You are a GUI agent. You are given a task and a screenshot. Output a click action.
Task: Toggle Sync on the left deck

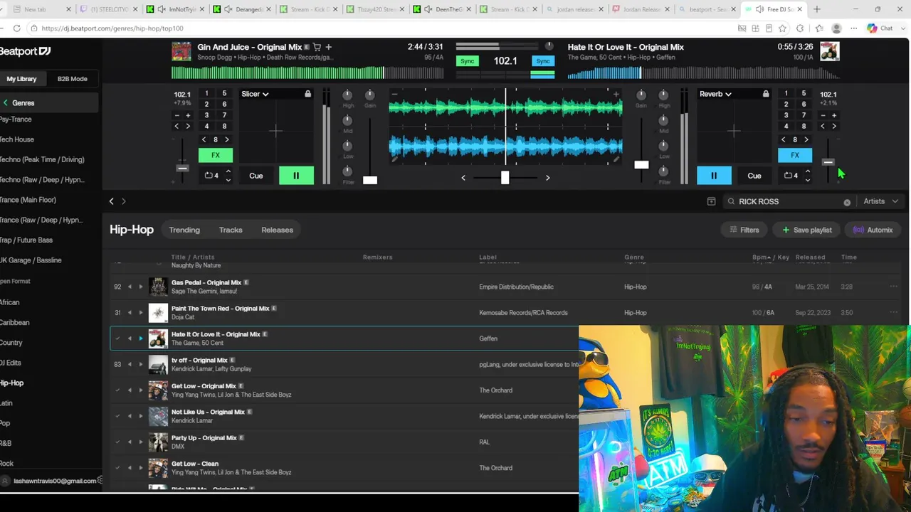click(467, 61)
